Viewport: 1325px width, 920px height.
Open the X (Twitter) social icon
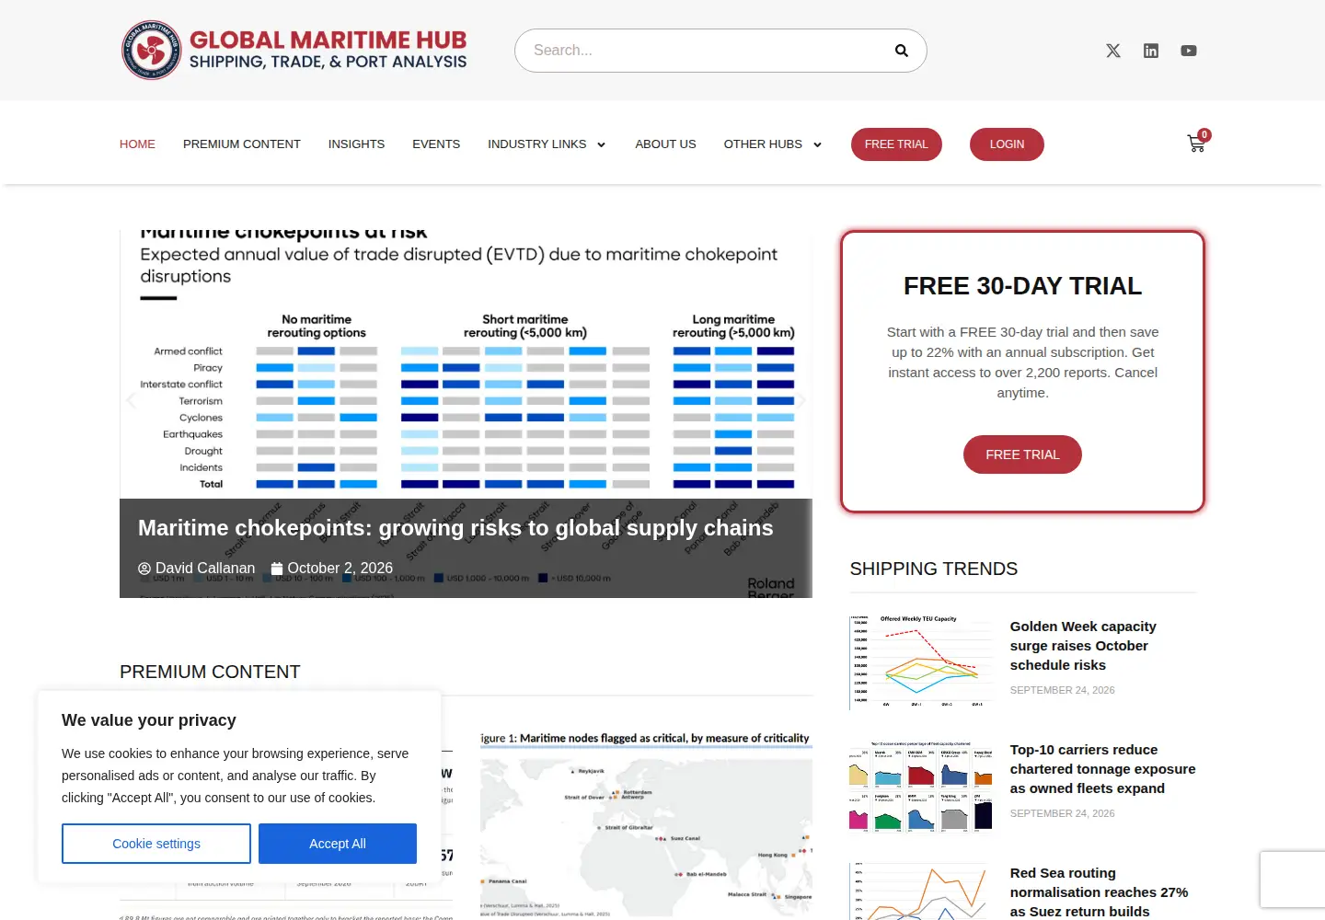(1113, 51)
